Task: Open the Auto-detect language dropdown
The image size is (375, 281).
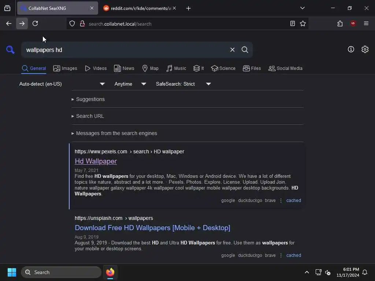Action: pos(62,84)
